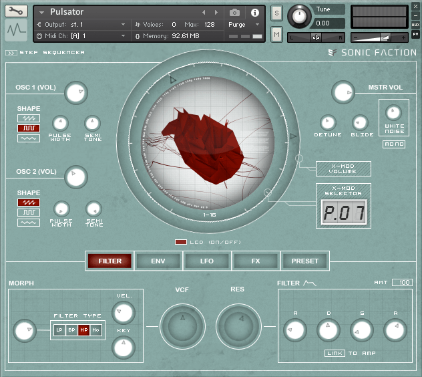Click the Sonic Faction logo
422x377 pixels.
372,53
